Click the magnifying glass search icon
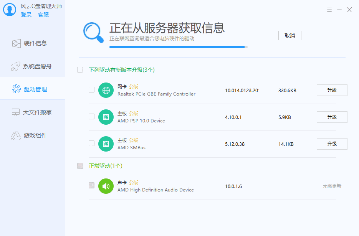The image size is (359, 236). 94,32
